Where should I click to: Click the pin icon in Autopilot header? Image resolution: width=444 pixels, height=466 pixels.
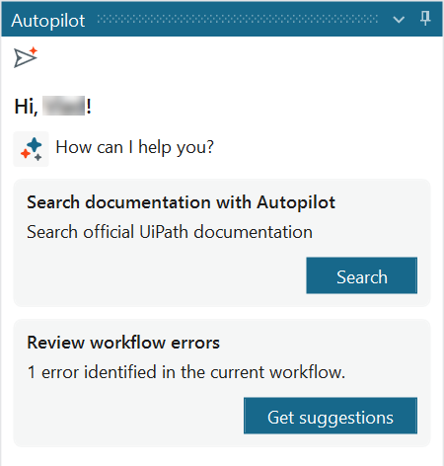(x=425, y=19)
